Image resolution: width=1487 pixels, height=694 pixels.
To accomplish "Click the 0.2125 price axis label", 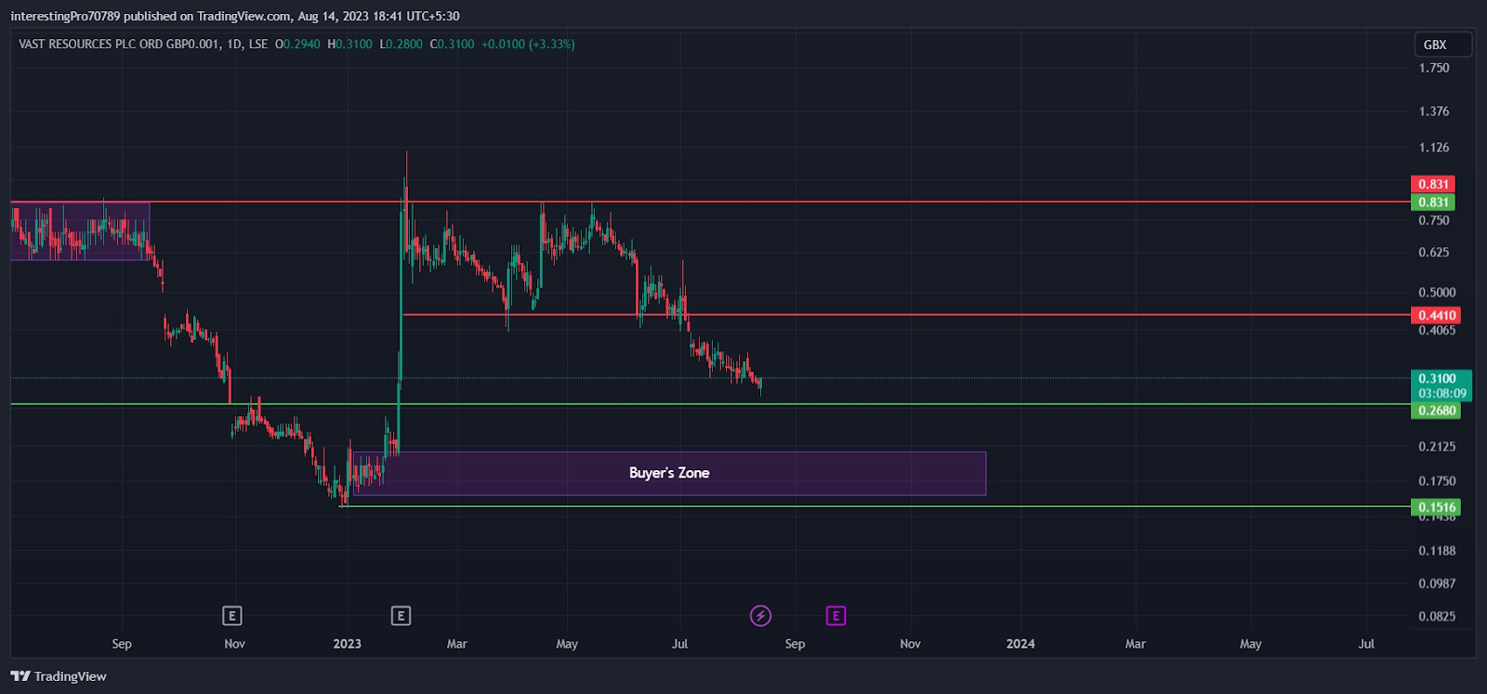I will [1437, 447].
